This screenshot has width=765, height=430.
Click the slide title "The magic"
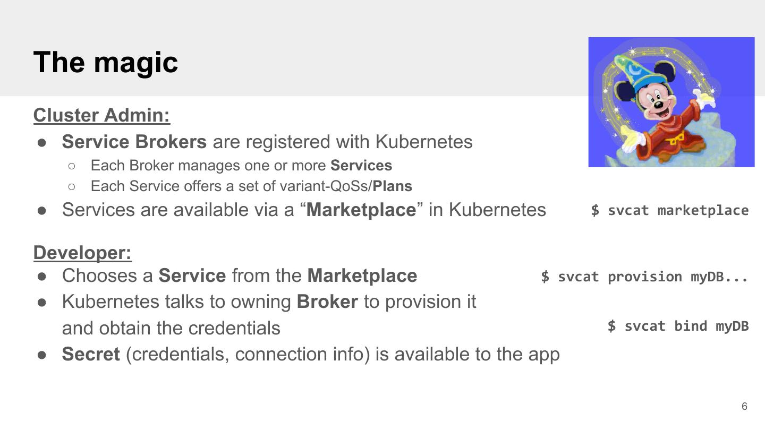click(105, 62)
